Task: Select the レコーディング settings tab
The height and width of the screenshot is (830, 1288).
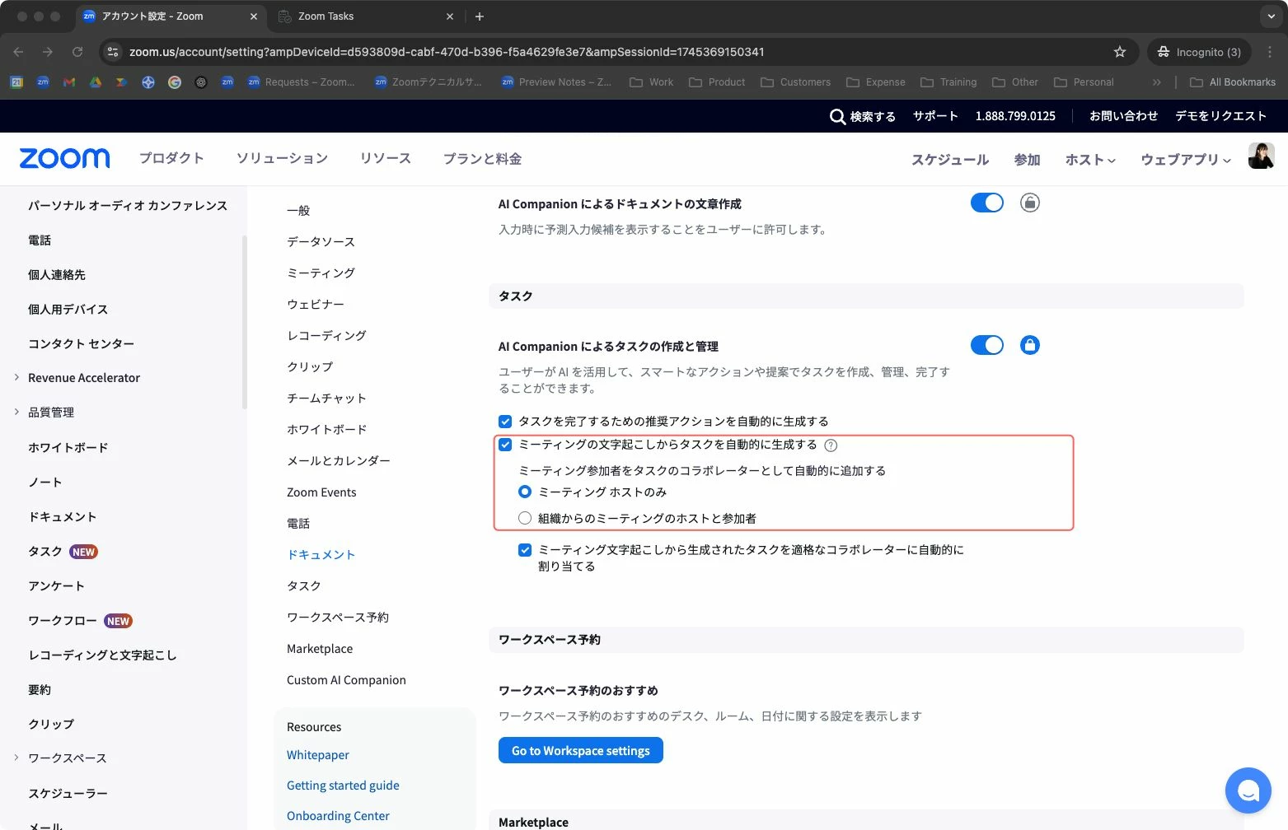Action: pyautogui.click(x=326, y=336)
